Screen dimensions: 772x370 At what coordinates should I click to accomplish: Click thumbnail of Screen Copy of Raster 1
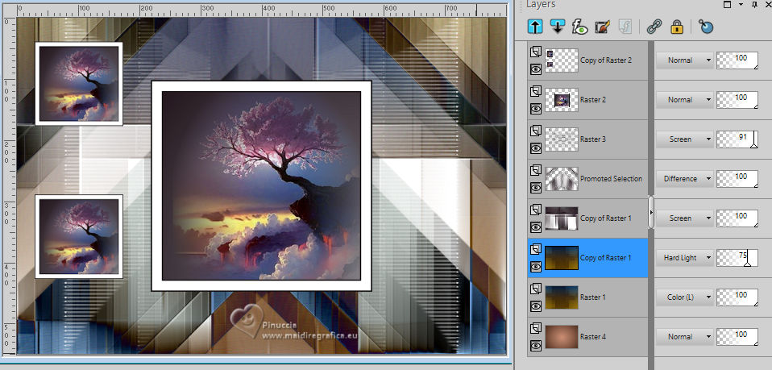pyautogui.click(x=562, y=218)
